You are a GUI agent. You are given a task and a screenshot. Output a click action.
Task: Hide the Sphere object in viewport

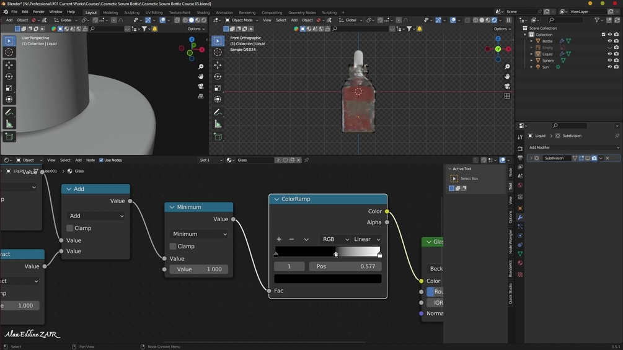click(x=610, y=60)
